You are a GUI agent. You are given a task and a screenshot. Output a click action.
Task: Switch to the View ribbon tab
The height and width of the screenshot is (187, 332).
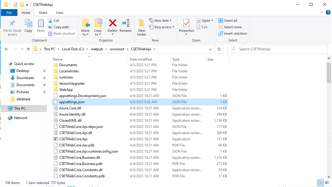coord(59,13)
